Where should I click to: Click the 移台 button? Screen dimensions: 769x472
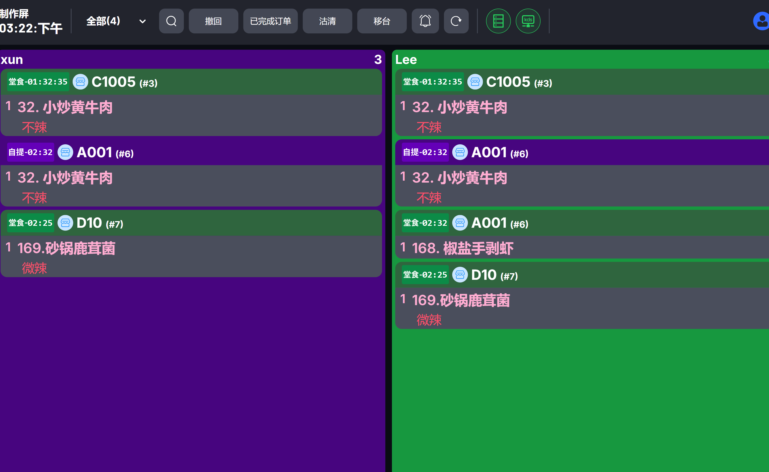[x=382, y=21]
